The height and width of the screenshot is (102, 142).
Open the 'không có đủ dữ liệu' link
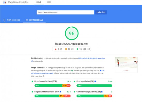[92, 58]
